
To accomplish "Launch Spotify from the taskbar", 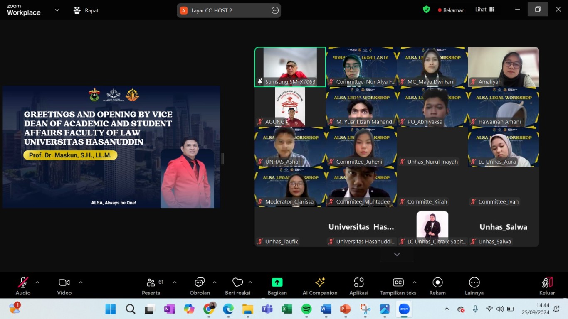I will 306,309.
